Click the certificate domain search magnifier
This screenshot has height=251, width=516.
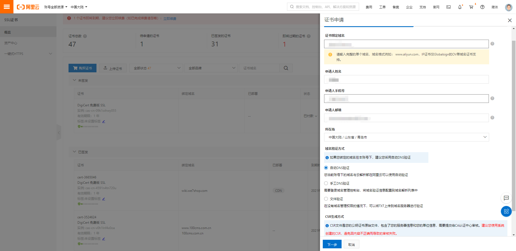pyautogui.click(x=286, y=68)
